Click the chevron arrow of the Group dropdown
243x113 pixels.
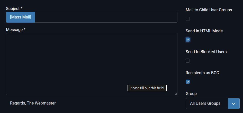pyautogui.click(x=233, y=103)
